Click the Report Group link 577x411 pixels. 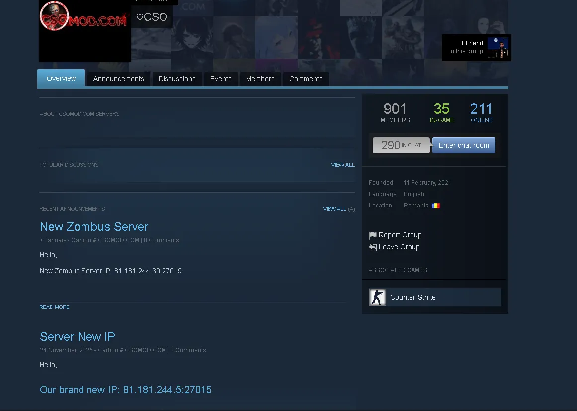[400, 235]
